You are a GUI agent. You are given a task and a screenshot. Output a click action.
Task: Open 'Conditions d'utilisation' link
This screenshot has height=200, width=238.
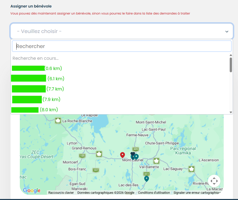pyautogui.click(x=154, y=193)
